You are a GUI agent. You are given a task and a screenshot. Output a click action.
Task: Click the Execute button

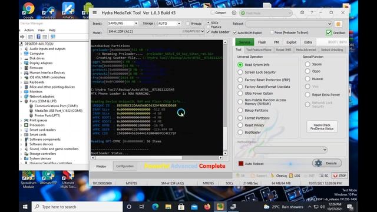coord(327,163)
